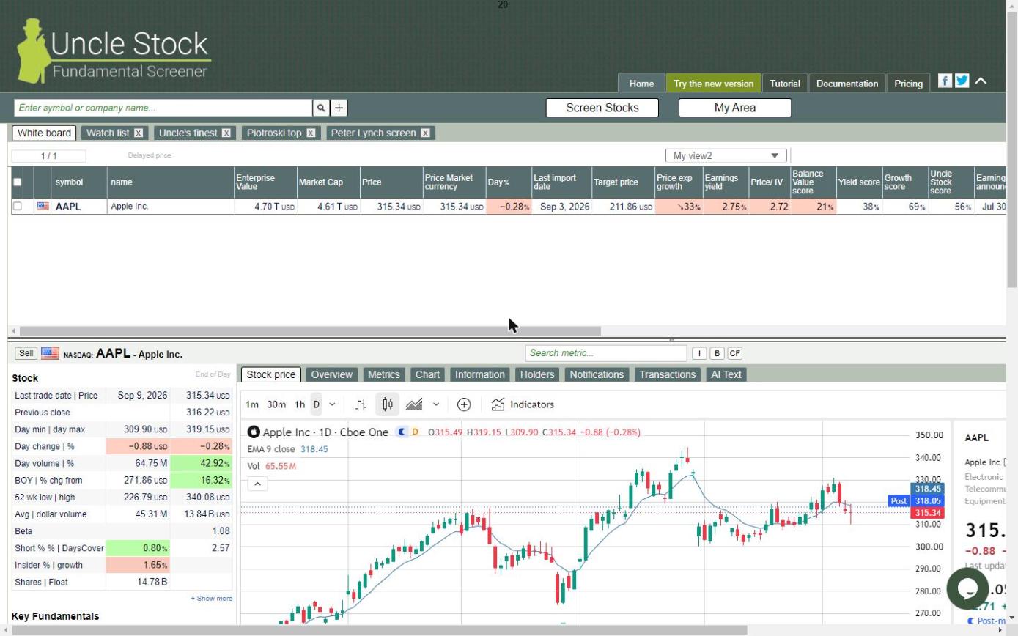Open the Notifications tab
This screenshot has height=636, width=1018.
(x=597, y=374)
